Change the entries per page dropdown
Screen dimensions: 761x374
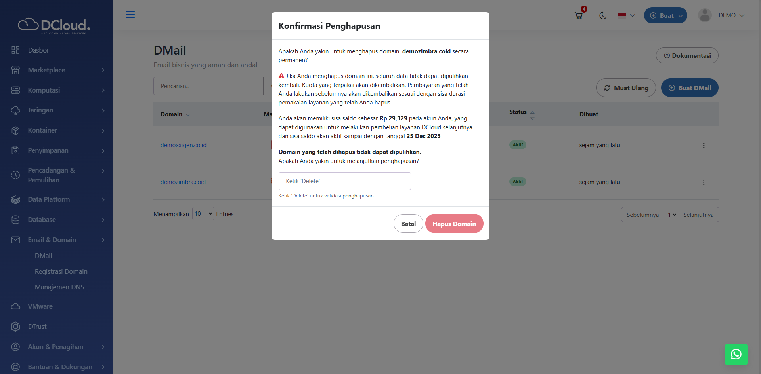click(203, 214)
